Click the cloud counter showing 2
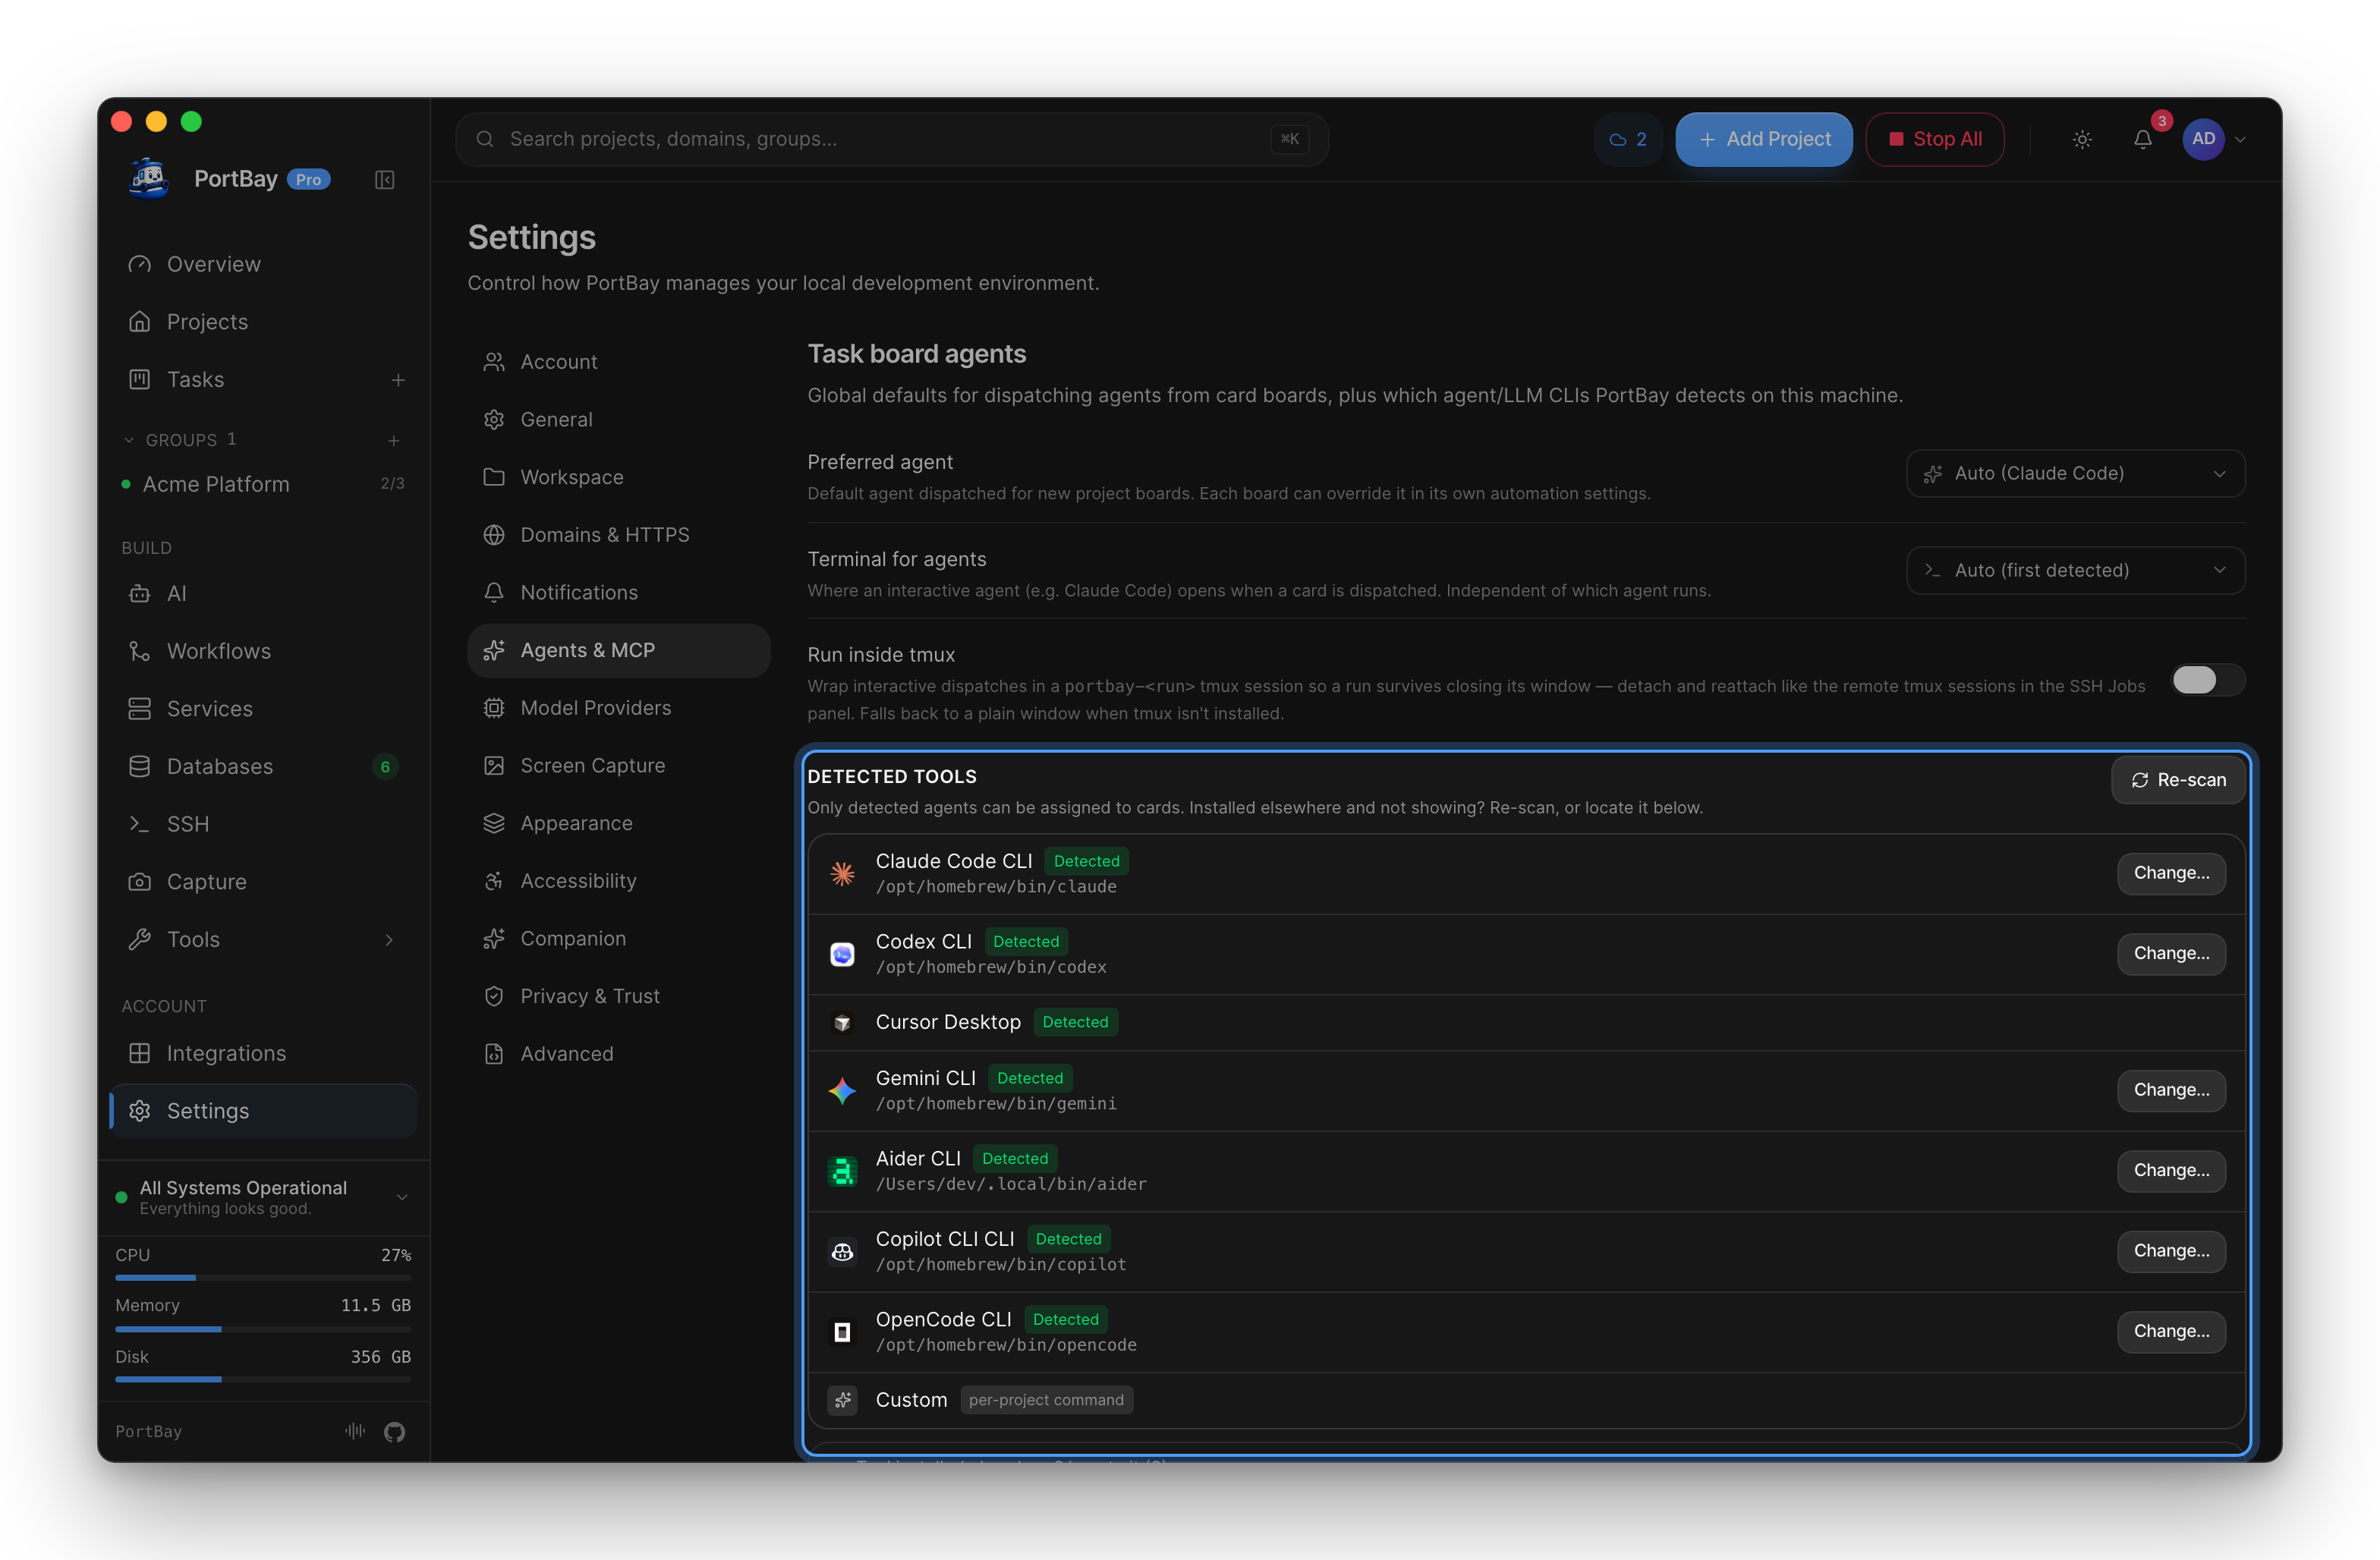 (x=1628, y=140)
